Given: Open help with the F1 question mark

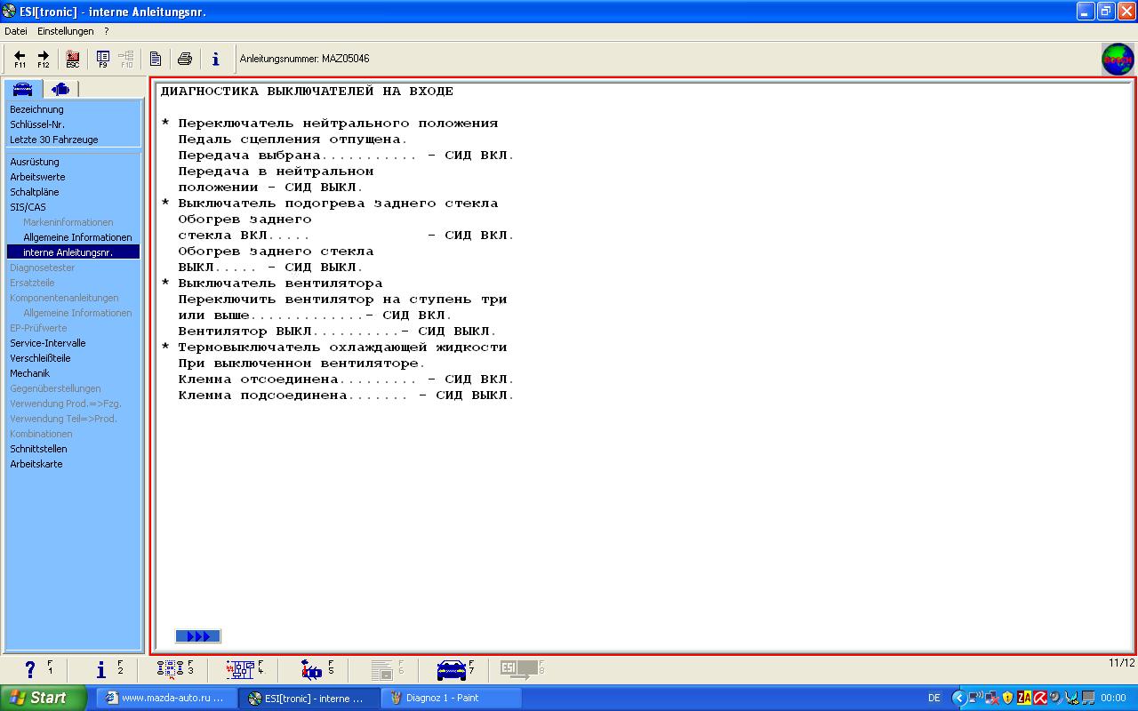Looking at the screenshot, I should click(31, 670).
